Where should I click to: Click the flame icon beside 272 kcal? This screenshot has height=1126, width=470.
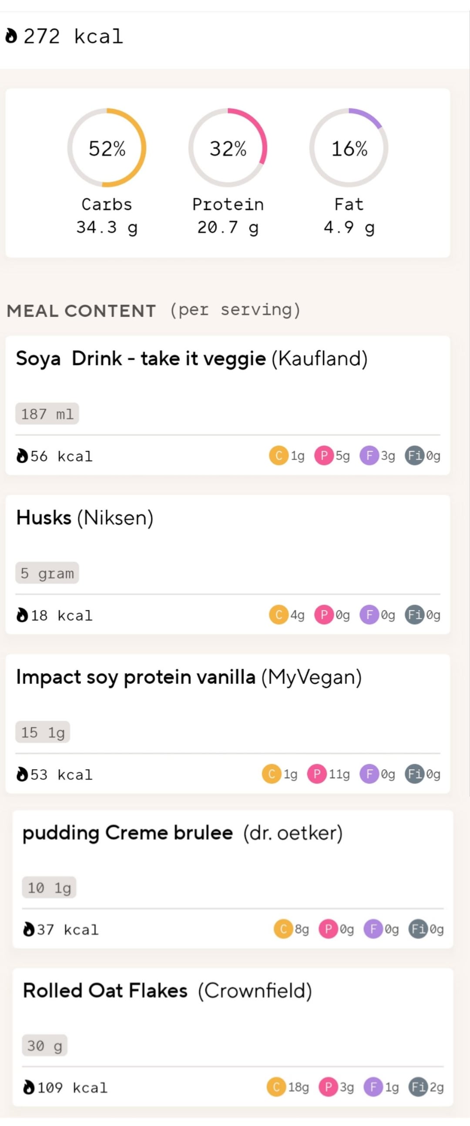tap(11, 36)
